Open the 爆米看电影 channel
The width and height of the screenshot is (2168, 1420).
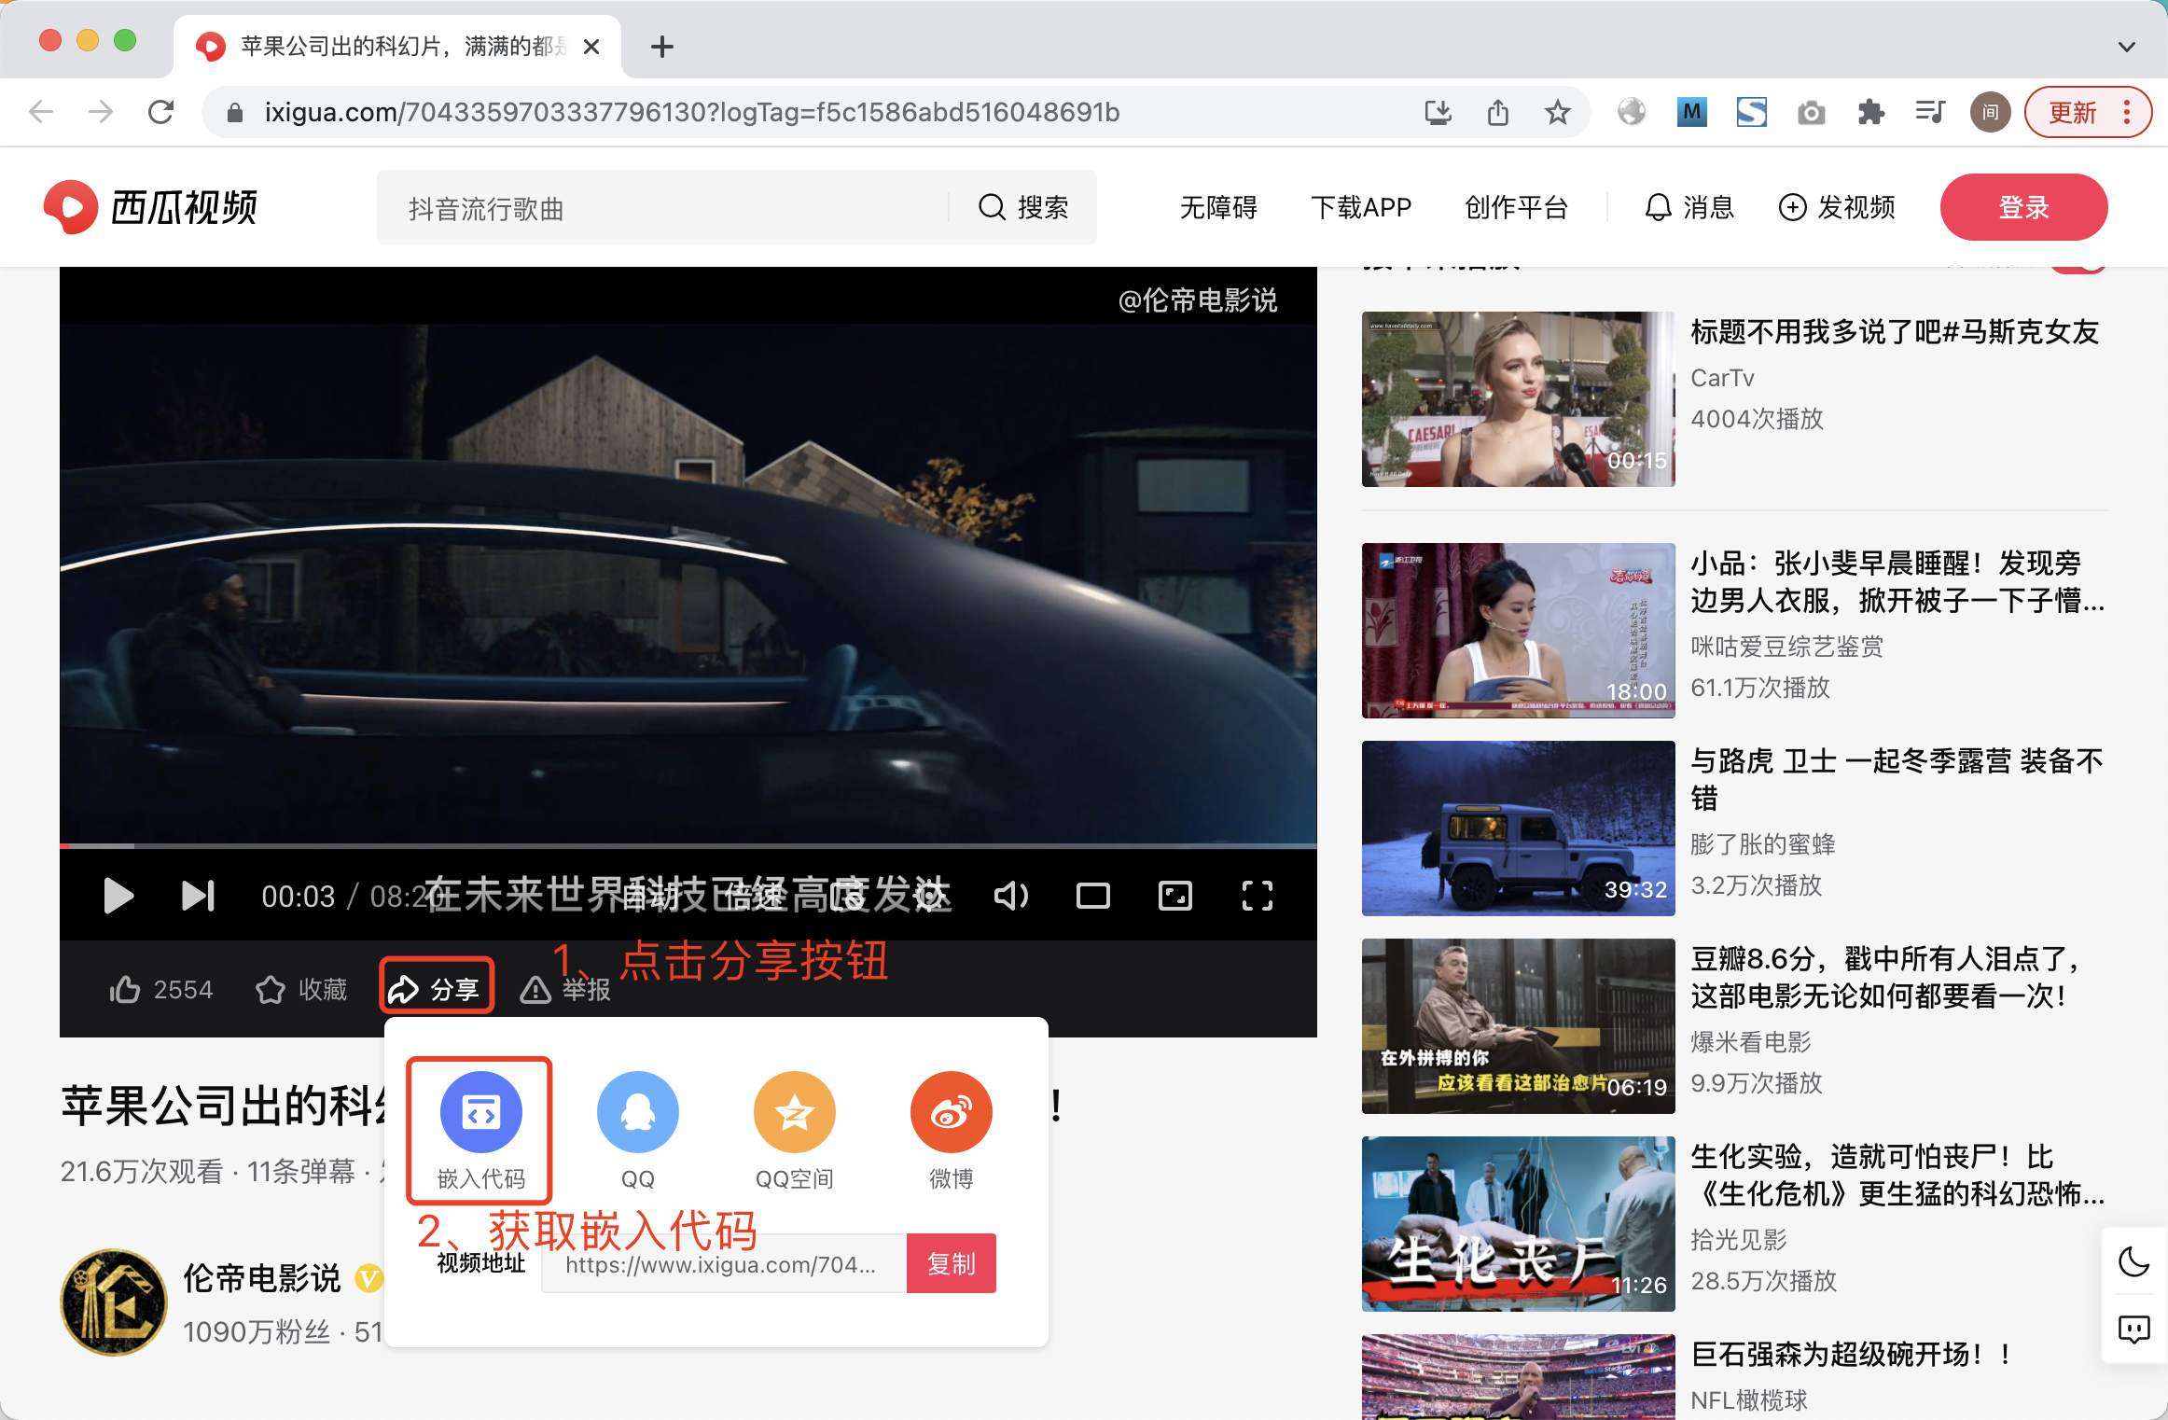click(x=1750, y=1042)
